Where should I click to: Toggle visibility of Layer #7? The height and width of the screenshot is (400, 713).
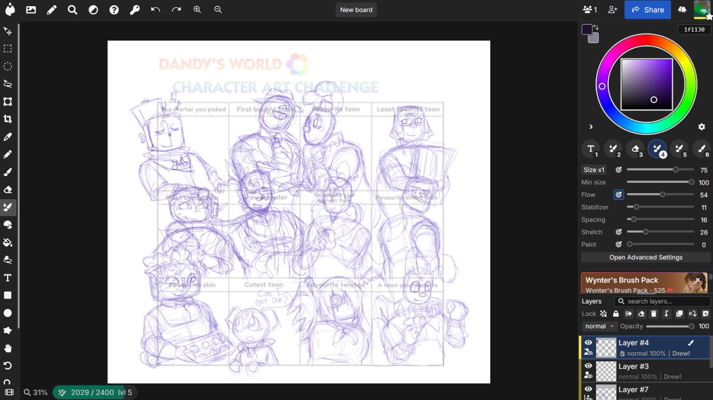click(x=588, y=389)
